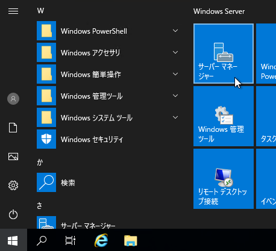Screen dimensions: 276x251
Task: Expand the Windows 管理ツール chevron
Action: tap(175, 96)
